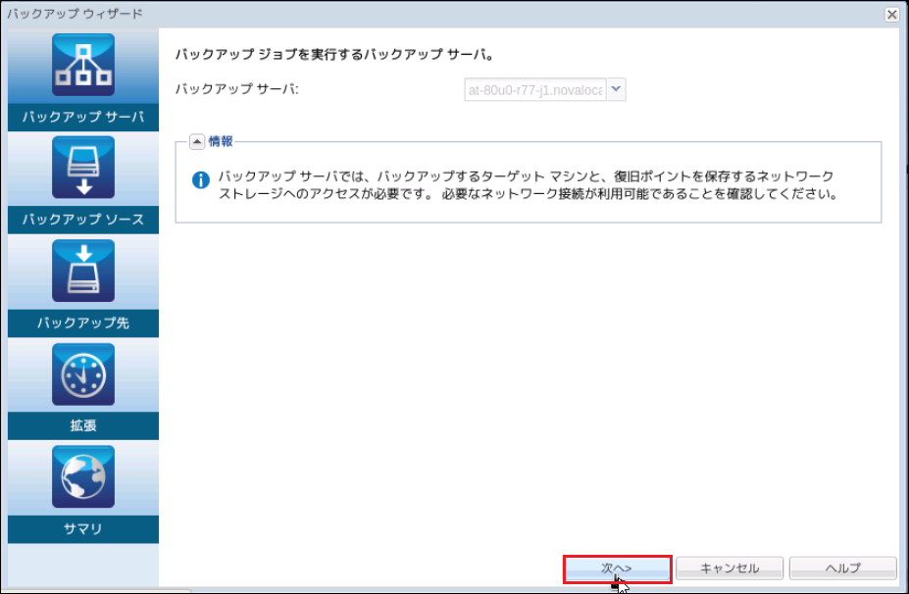
Task: Click the Backup Destination disk icon
Action: 83,271
